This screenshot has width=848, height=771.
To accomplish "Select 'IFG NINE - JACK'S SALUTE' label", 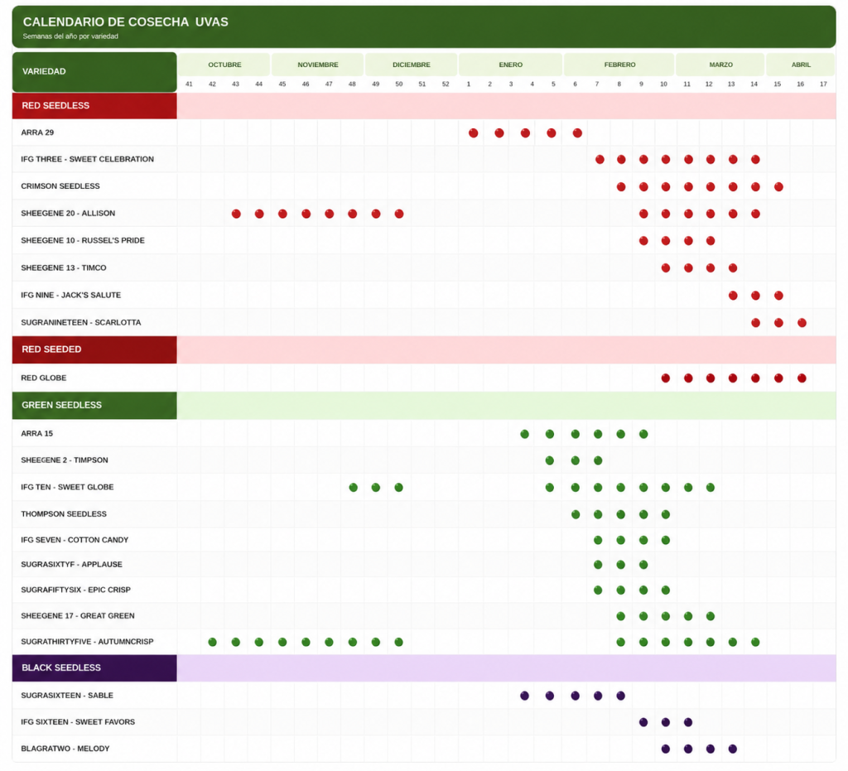I will click(x=71, y=295).
